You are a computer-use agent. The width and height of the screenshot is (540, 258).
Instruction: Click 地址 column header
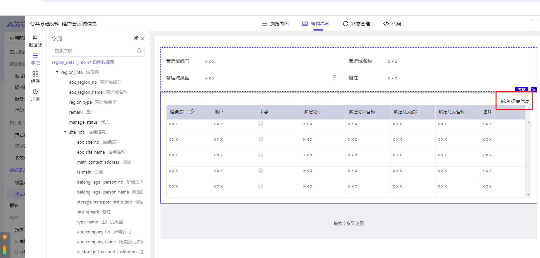[x=233, y=112]
